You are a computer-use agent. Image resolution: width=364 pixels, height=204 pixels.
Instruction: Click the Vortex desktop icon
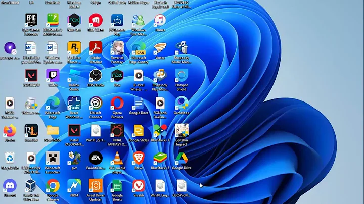click(x=160, y=48)
